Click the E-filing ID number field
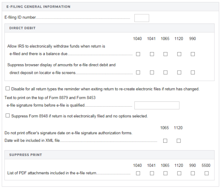The height and width of the screenshot is (190, 220). click(142, 18)
